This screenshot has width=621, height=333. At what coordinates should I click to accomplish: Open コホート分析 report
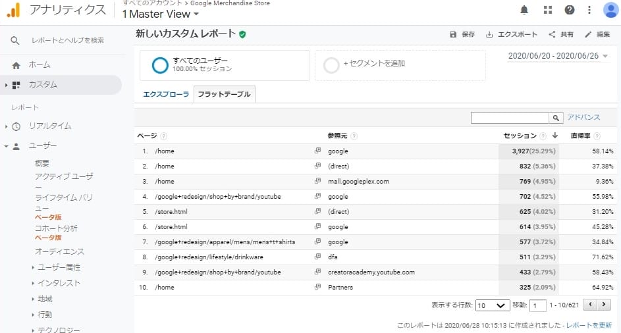(x=56, y=228)
